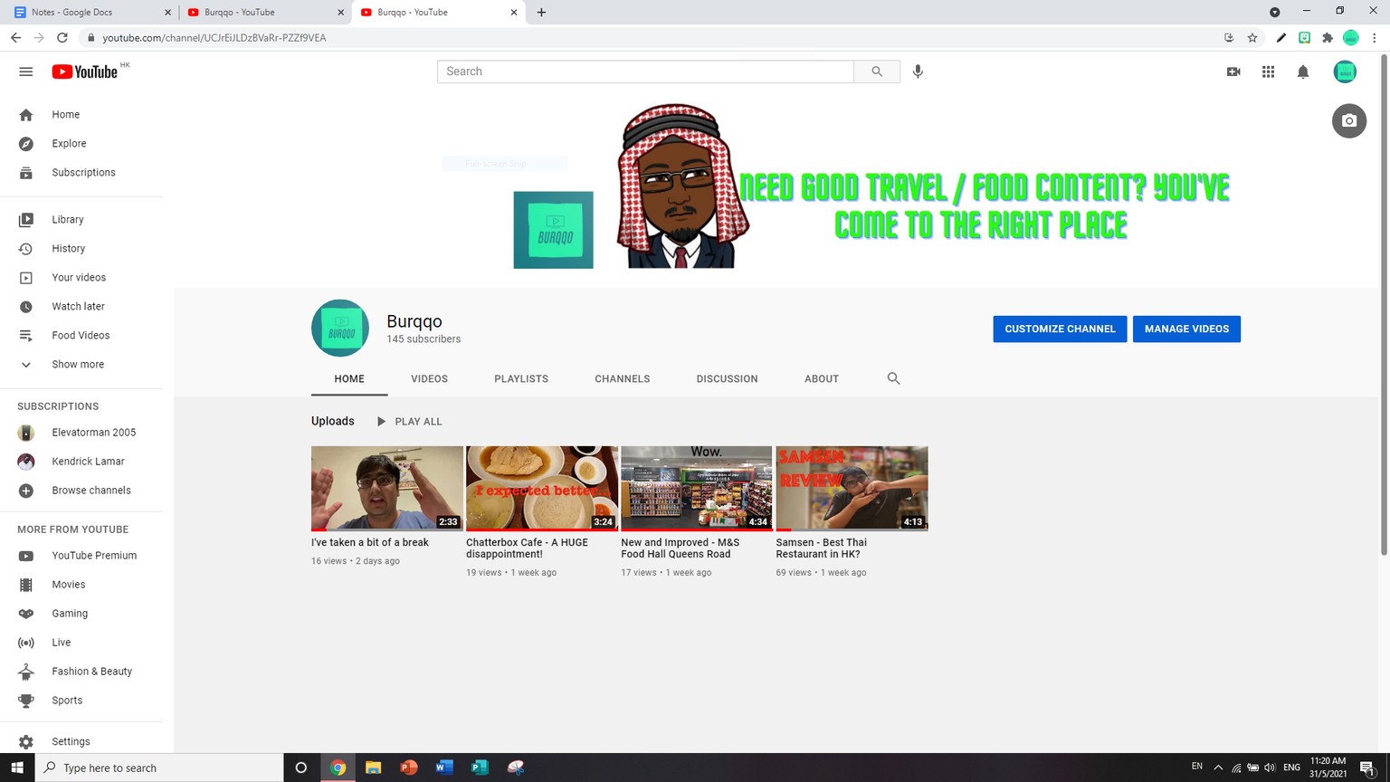Open YouTube apps grid
The image size is (1390, 782).
(x=1269, y=72)
